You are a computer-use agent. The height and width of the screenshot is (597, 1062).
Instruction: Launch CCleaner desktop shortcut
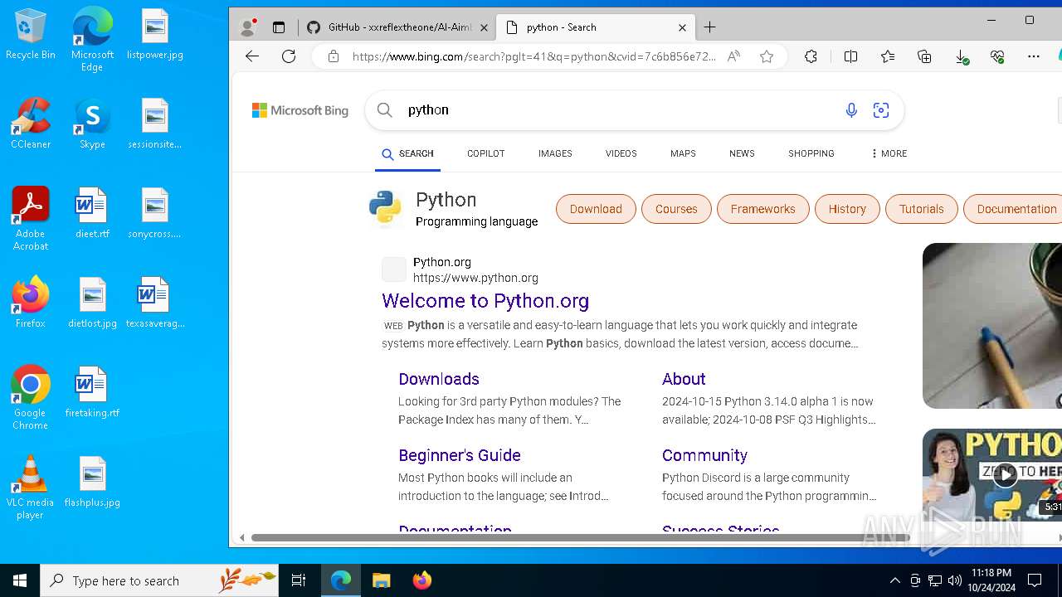point(30,124)
